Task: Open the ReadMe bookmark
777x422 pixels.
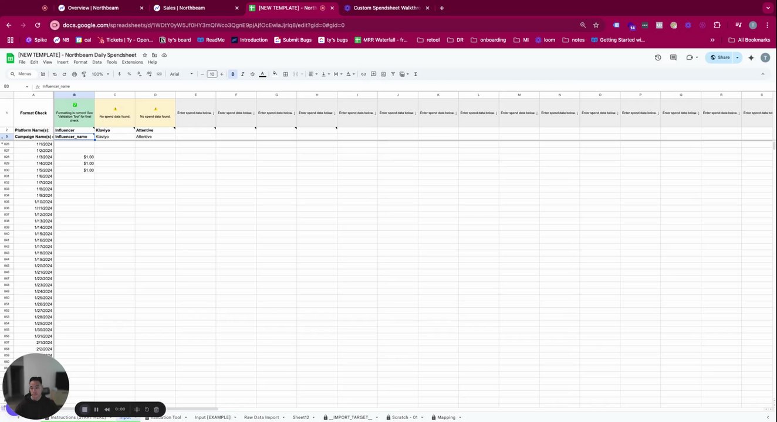Action: tap(211, 40)
